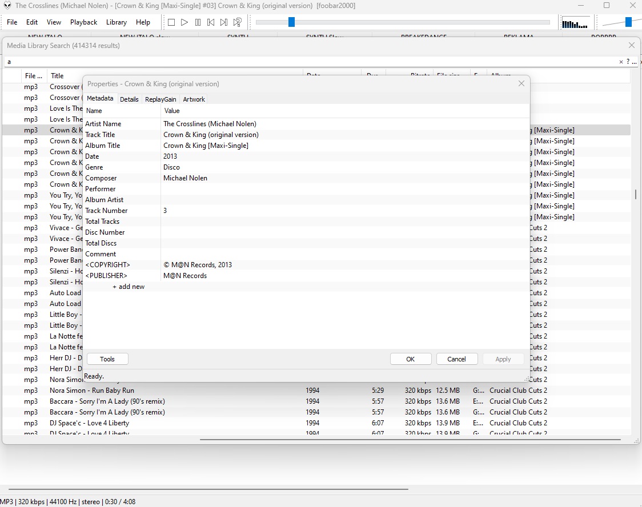Click the random playback icon
The image size is (642, 507).
coord(238,22)
